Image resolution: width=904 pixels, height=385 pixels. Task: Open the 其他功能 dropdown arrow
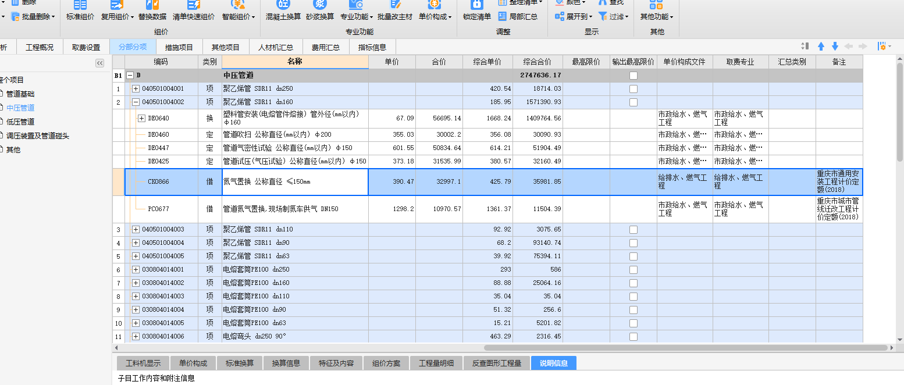671,17
